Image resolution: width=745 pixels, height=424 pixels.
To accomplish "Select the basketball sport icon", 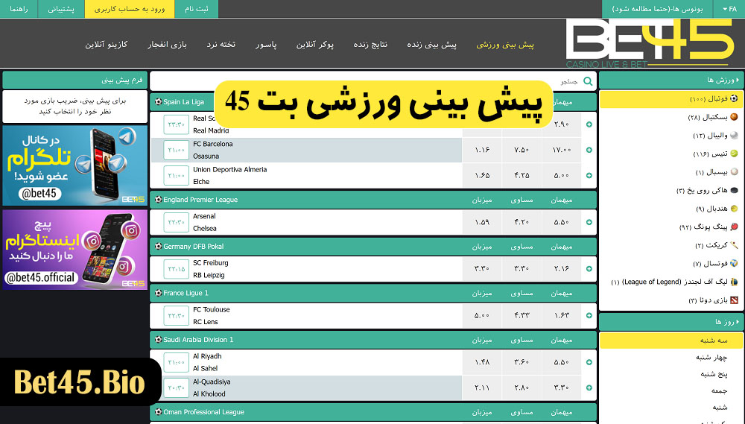I will point(734,117).
